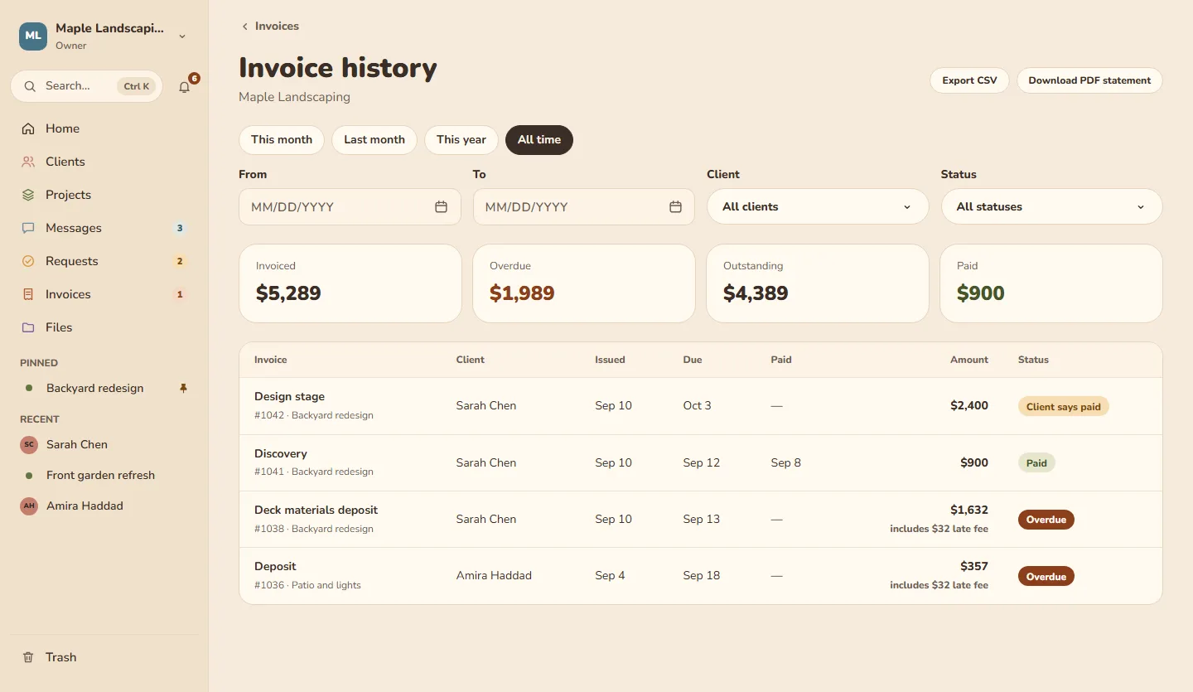Viewport: 1193px width, 692px height.
Task: Click the $2,400 amount cell
Action: [969, 406]
